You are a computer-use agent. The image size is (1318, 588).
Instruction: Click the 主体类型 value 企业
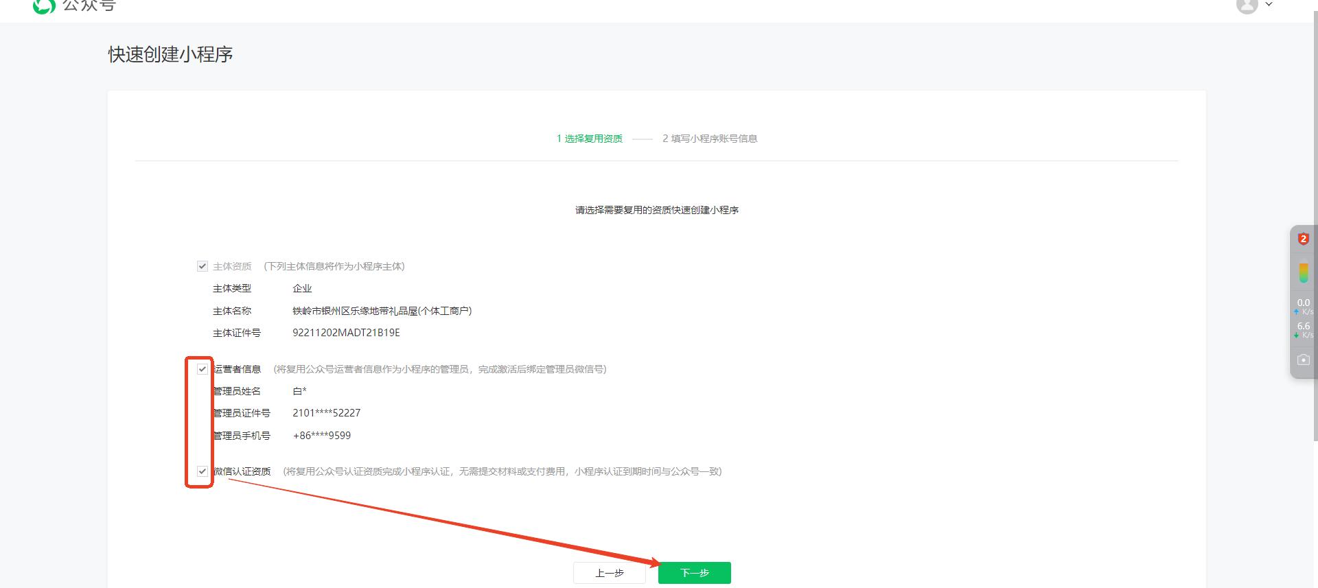pyautogui.click(x=302, y=289)
